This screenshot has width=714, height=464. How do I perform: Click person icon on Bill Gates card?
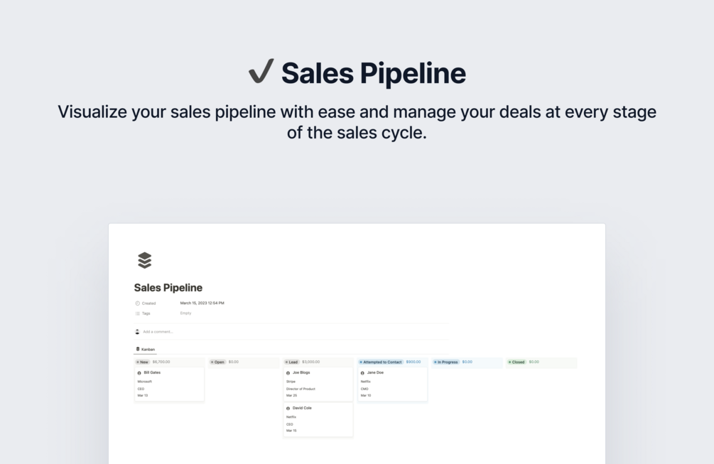pos(139,373)
